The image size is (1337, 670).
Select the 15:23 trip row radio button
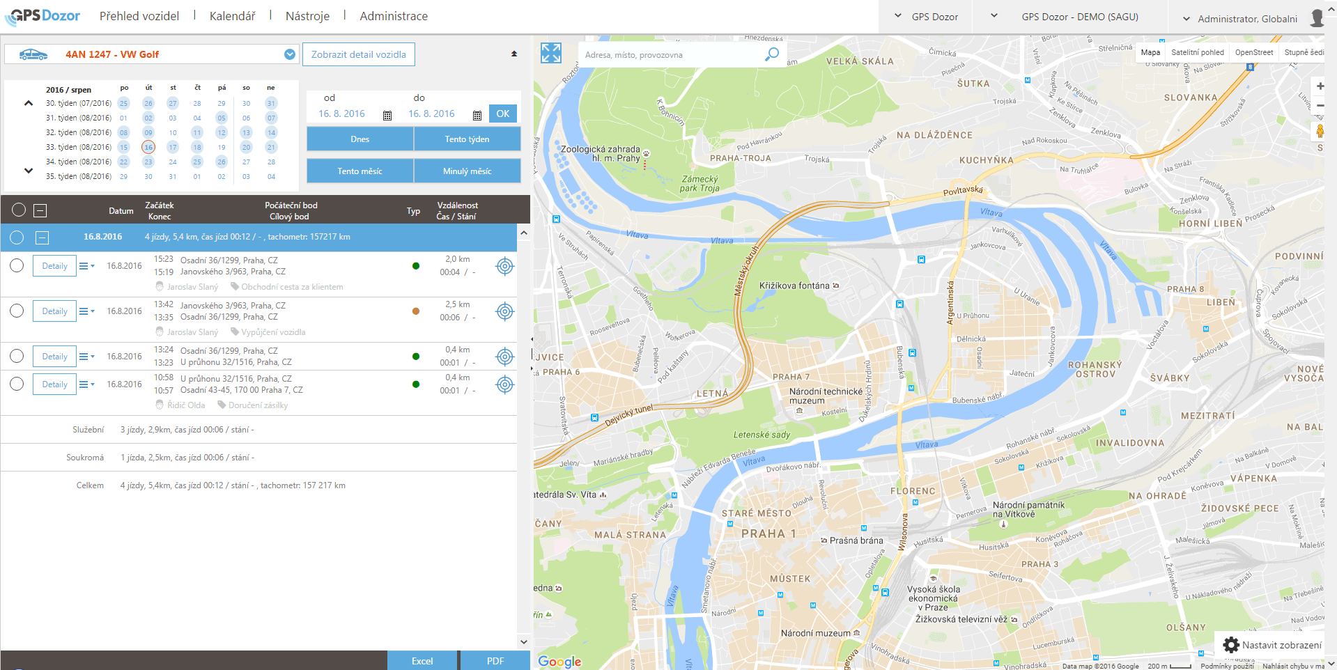[x=17, y=265]
